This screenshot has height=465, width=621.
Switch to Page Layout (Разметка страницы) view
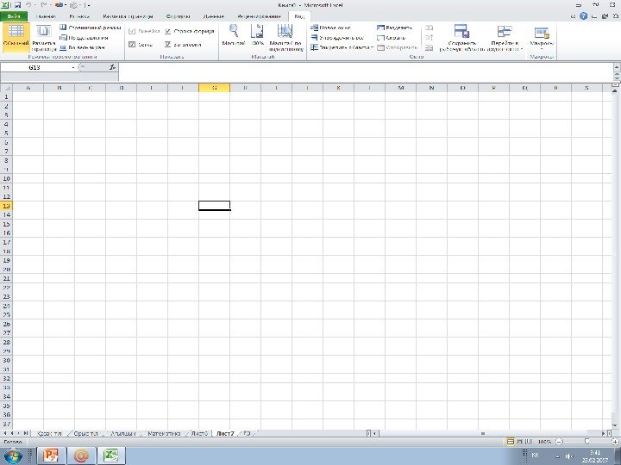tap(44, 38)
